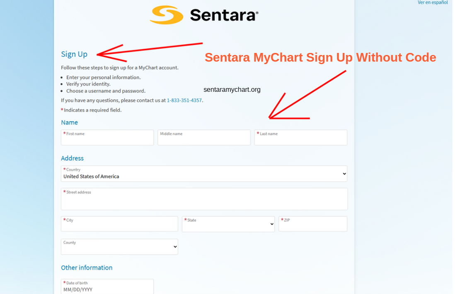Click the Other information section heading

click(87, 268)
